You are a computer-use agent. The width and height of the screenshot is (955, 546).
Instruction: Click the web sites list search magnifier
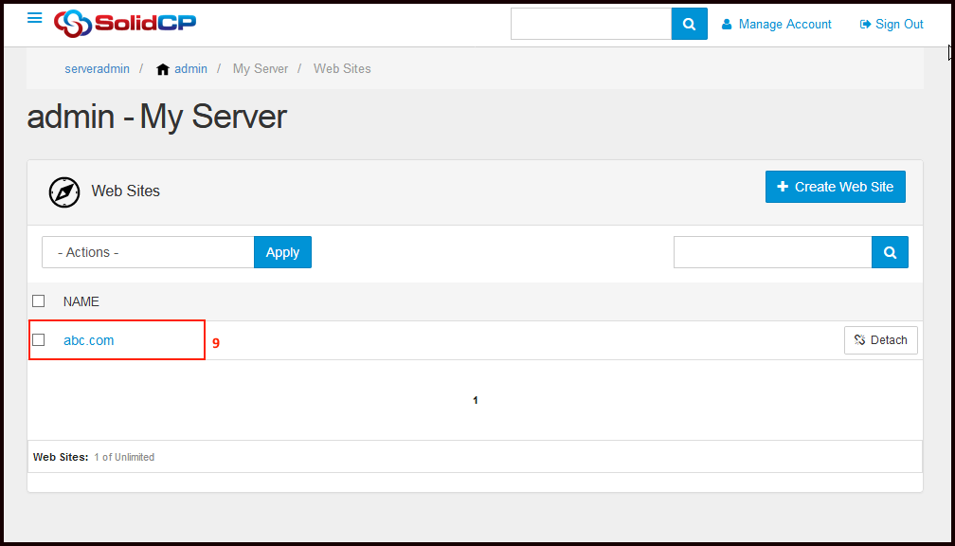pos(890,252)
